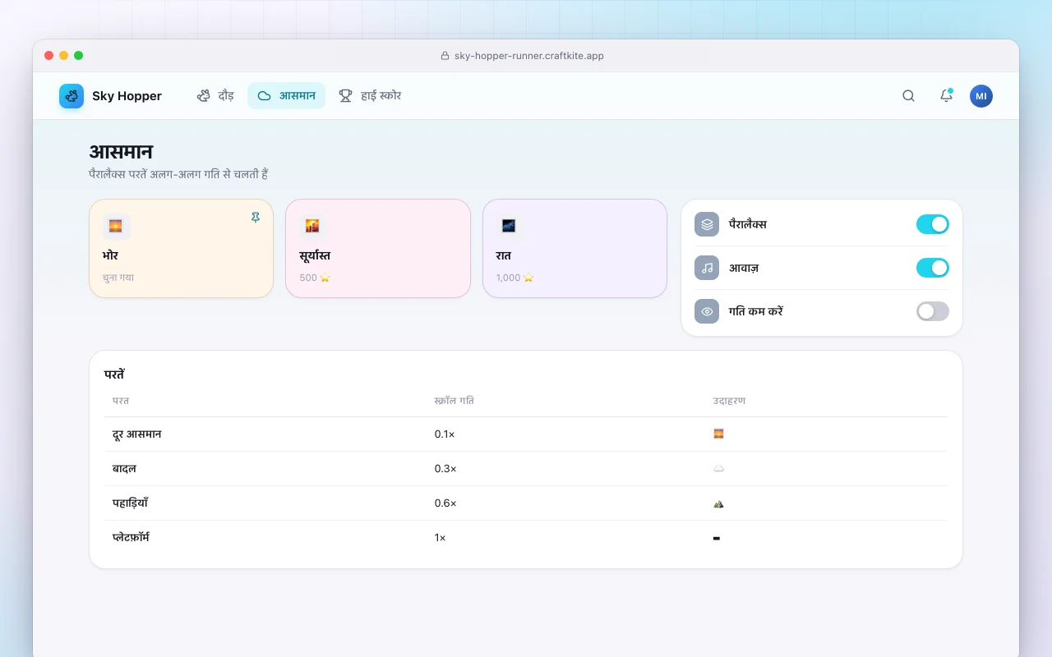This screenshot has width=1052, height=657.
Task: Open the MI user avatar menu
Action: pos(981,96)
